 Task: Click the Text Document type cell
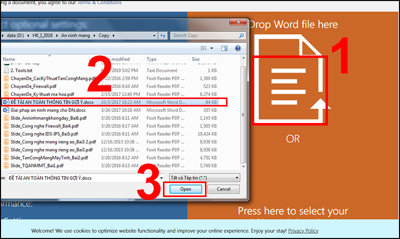point(161,70)
